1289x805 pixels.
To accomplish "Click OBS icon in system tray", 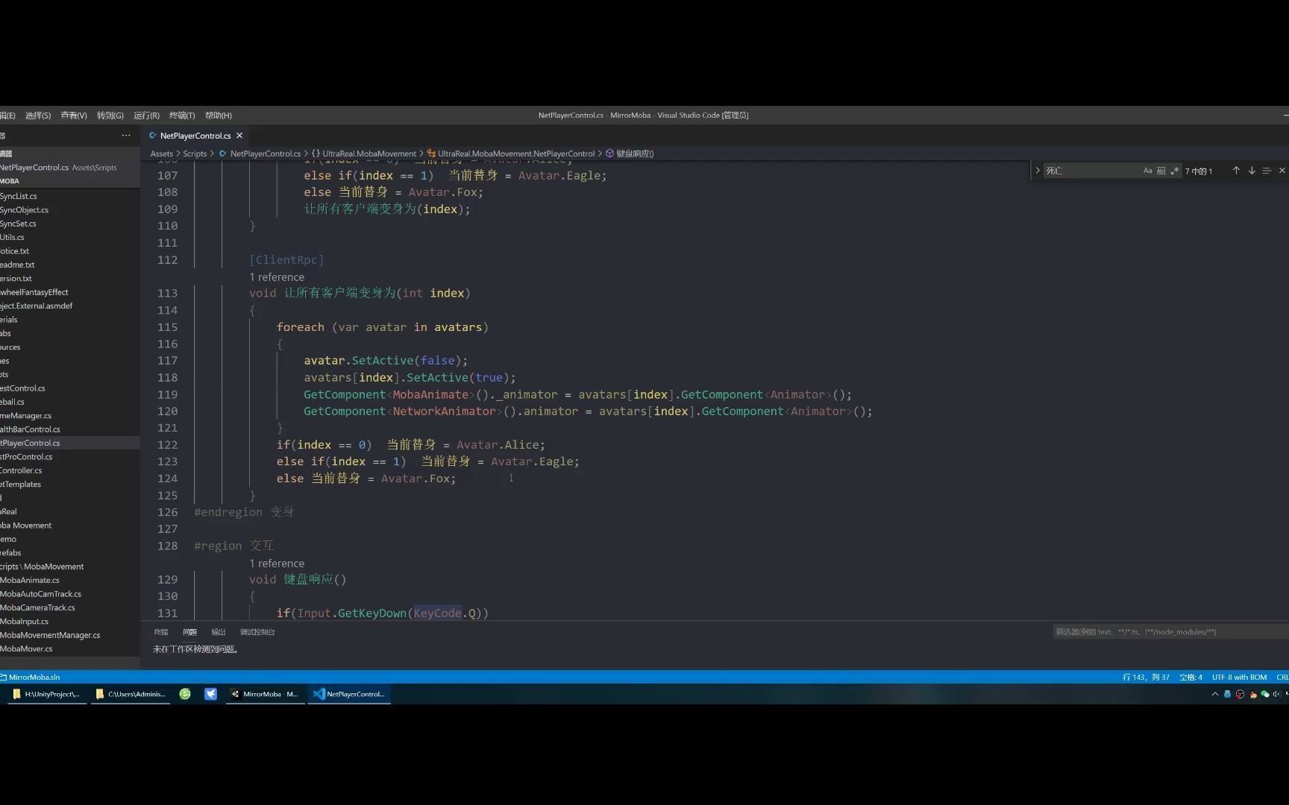I will (1240, 694).
